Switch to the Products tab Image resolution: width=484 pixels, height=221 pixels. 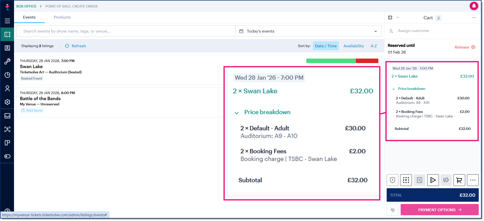coord(62,17)
